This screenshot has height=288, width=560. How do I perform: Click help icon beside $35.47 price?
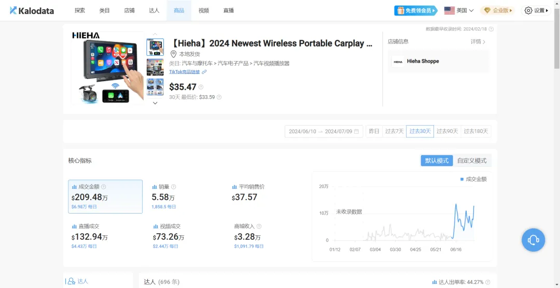pyautogui.click(x=201, y=87)
